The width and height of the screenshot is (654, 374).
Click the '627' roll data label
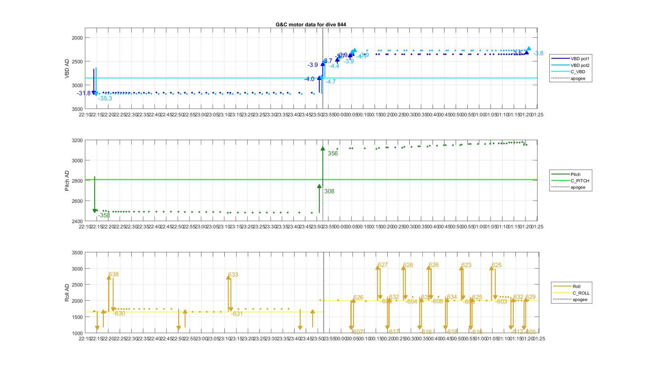click(383, 265)
